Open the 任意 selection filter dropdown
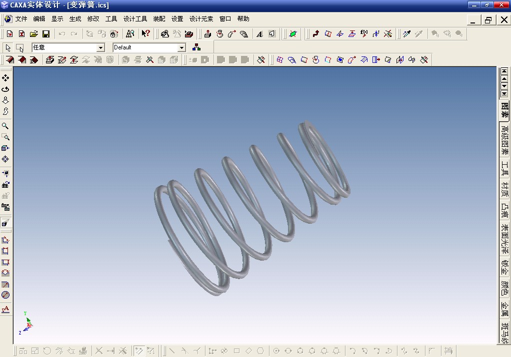Image resolution: width=511 pixels, height=357 pixels. (100, 48)
